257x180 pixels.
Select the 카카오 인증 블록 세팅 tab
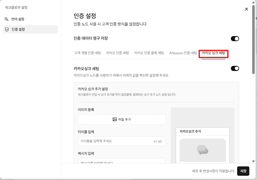[x=149, y=53]
